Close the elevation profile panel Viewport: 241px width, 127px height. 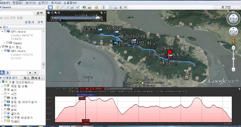pyautogui.click(x=239, y=89)
